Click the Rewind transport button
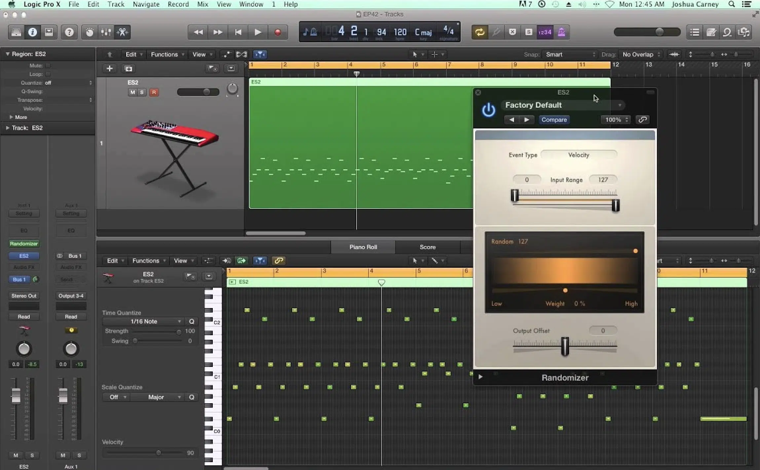Screen dimensions: 760x470 (x=198, y=32)
